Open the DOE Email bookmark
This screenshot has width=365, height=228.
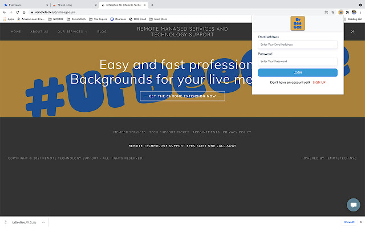point(137,19)
